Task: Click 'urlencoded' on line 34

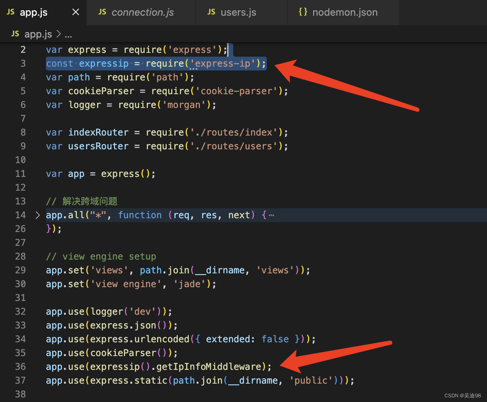Action: click(162, 339)
